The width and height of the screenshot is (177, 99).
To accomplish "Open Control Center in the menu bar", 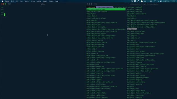I will pyautogui.click(x=161, y=1).
